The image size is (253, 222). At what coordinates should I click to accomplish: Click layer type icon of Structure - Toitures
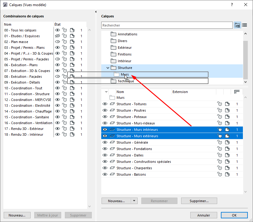pyautogui.click(x=112, y=104)
